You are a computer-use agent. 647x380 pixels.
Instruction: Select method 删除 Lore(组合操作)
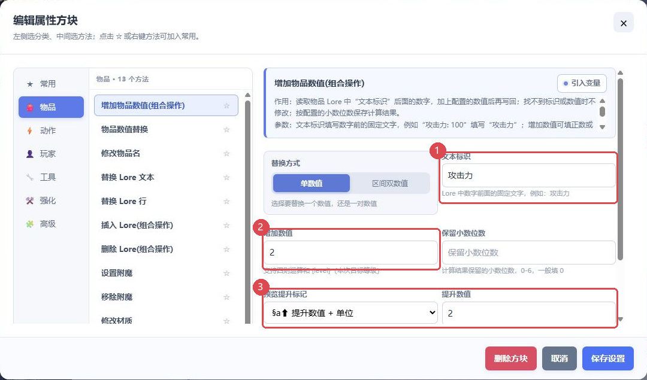(167, 249)
